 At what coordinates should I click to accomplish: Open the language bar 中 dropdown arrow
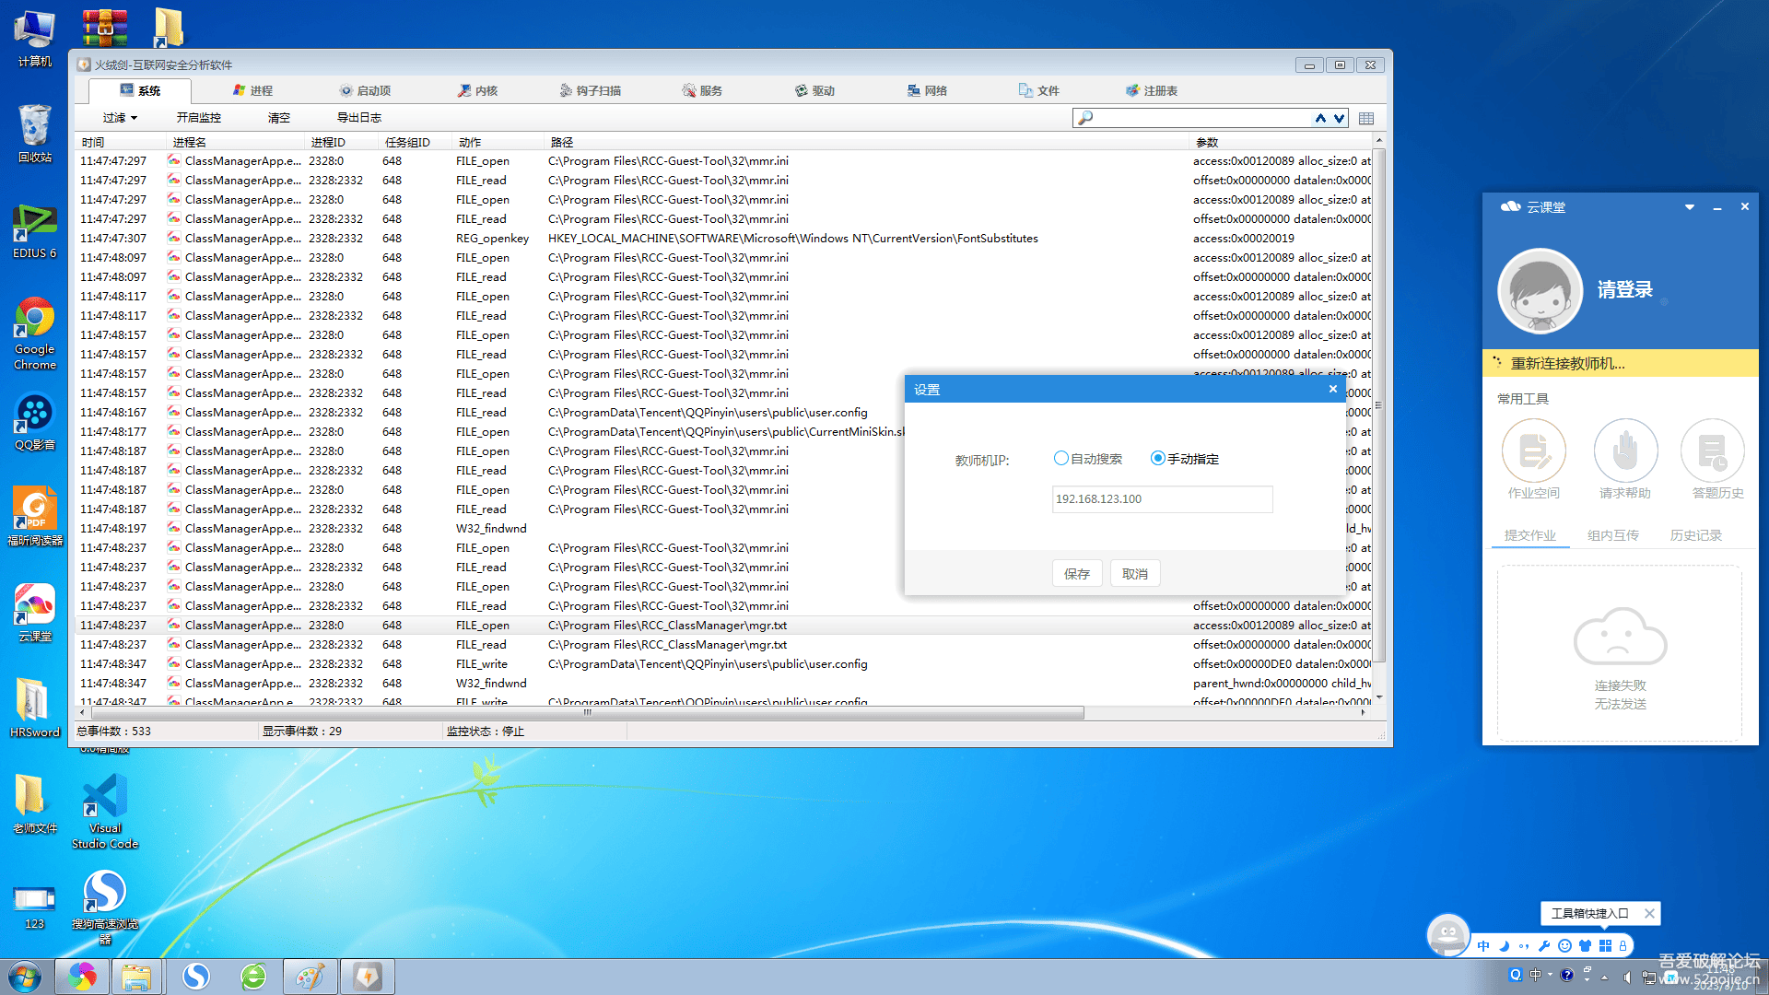click(1550, 975)
